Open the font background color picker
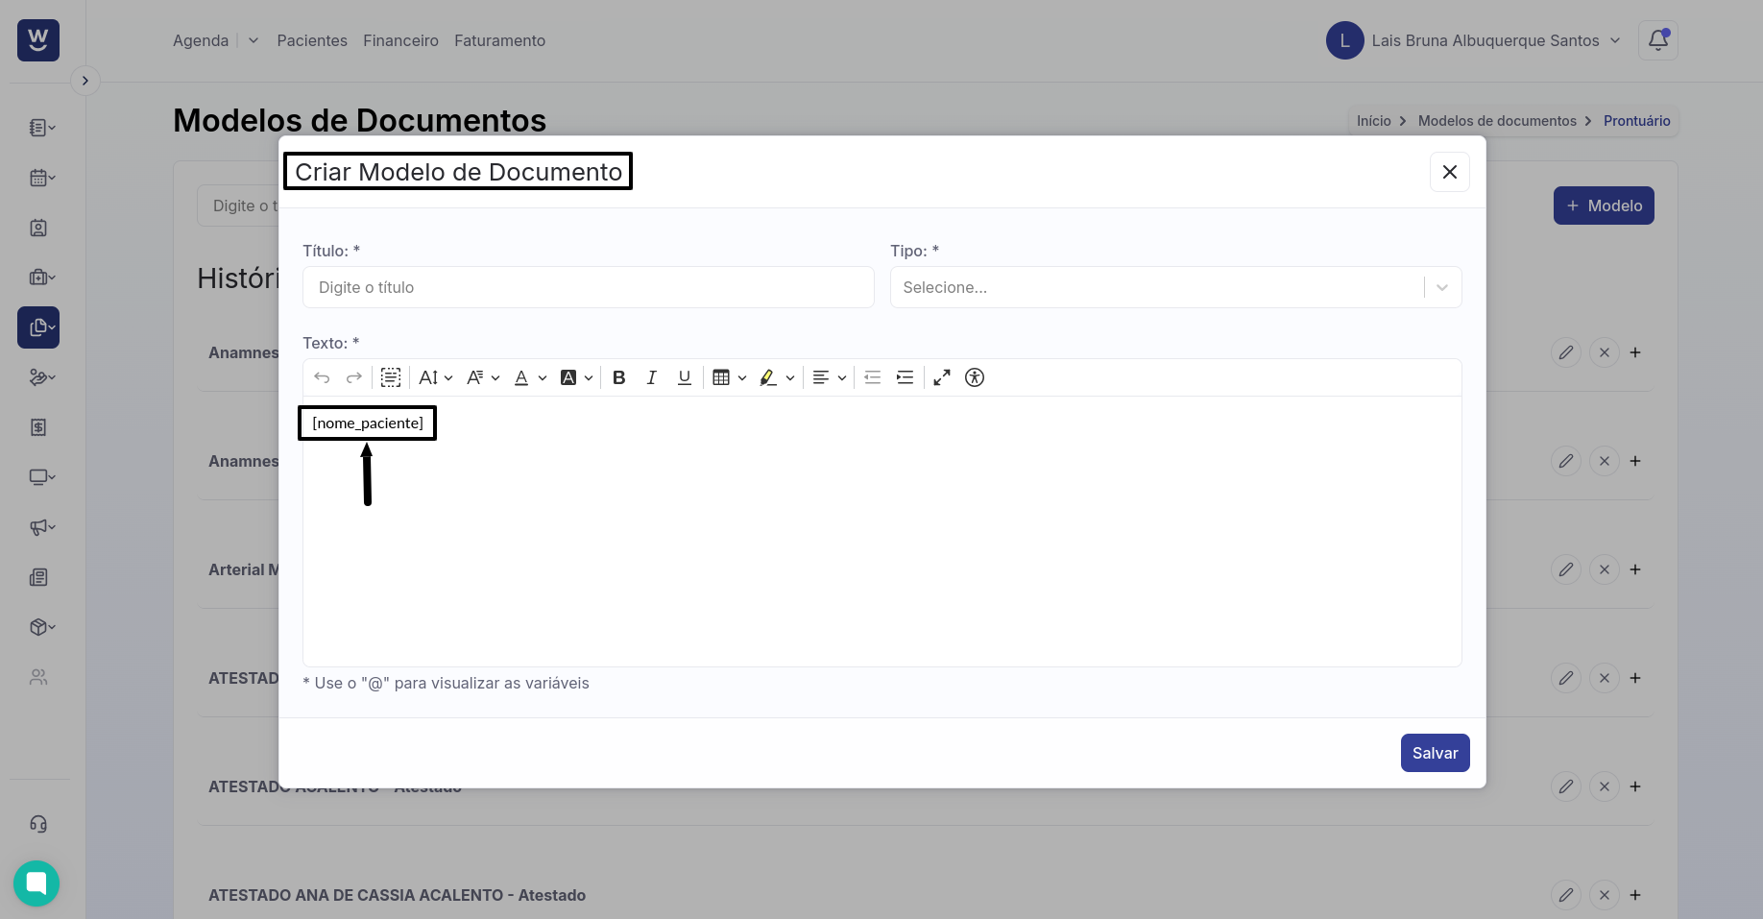 (x=576, y=377)
